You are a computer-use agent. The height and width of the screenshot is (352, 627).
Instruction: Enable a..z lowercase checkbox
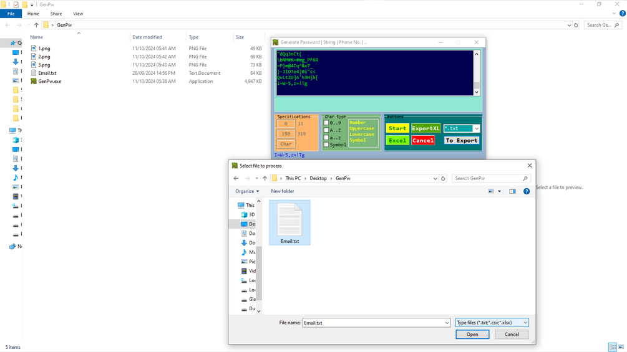tap(326, 137)
